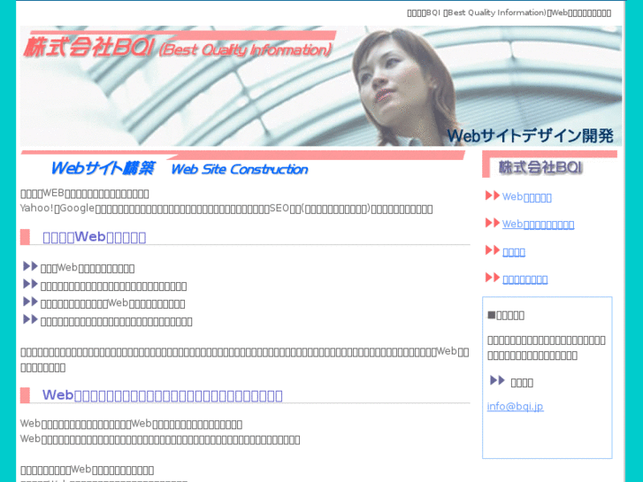Click blue double-arrow icon above info@bqi.jp
The height and width of the screenshot is (482, 643).
[497, 380]
